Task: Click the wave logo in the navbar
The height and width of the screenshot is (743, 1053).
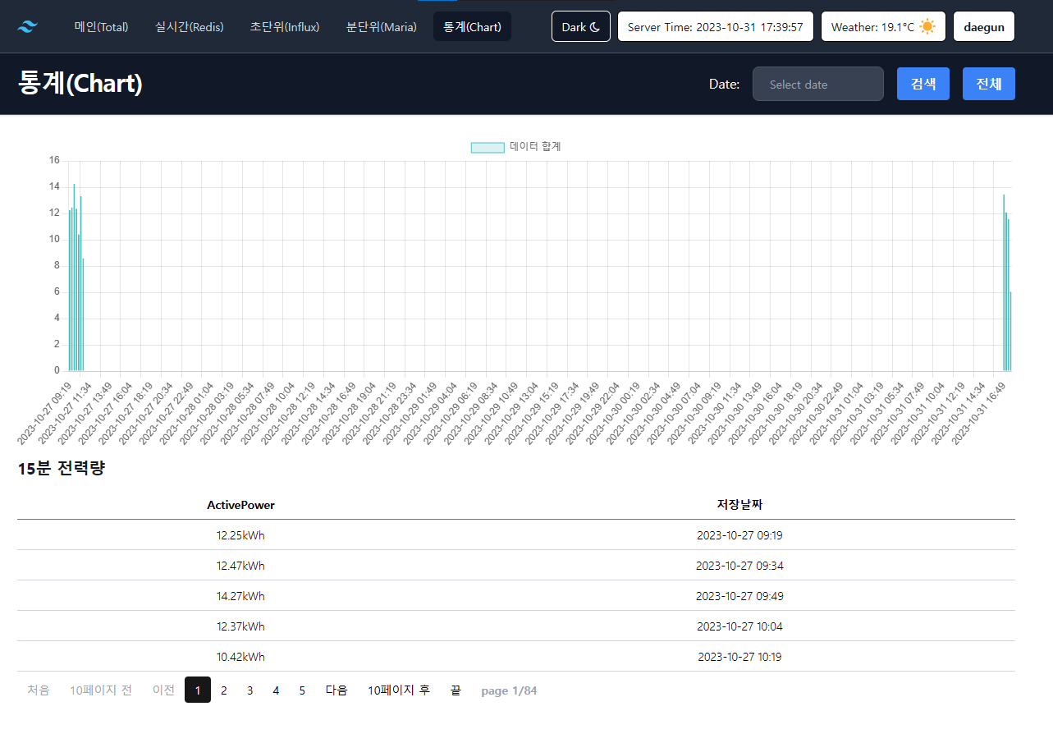Action: pos(25,25)
